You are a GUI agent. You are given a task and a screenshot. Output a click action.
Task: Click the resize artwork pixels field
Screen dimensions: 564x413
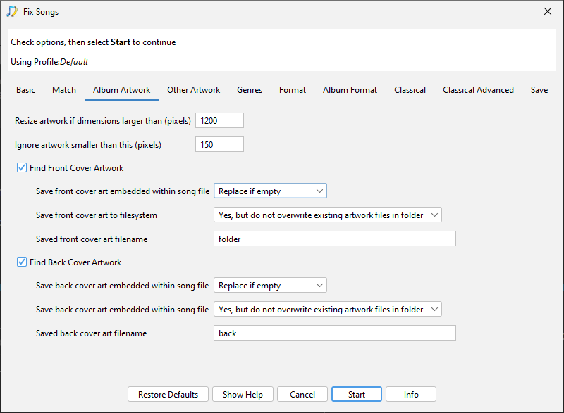tap(219, 121)
